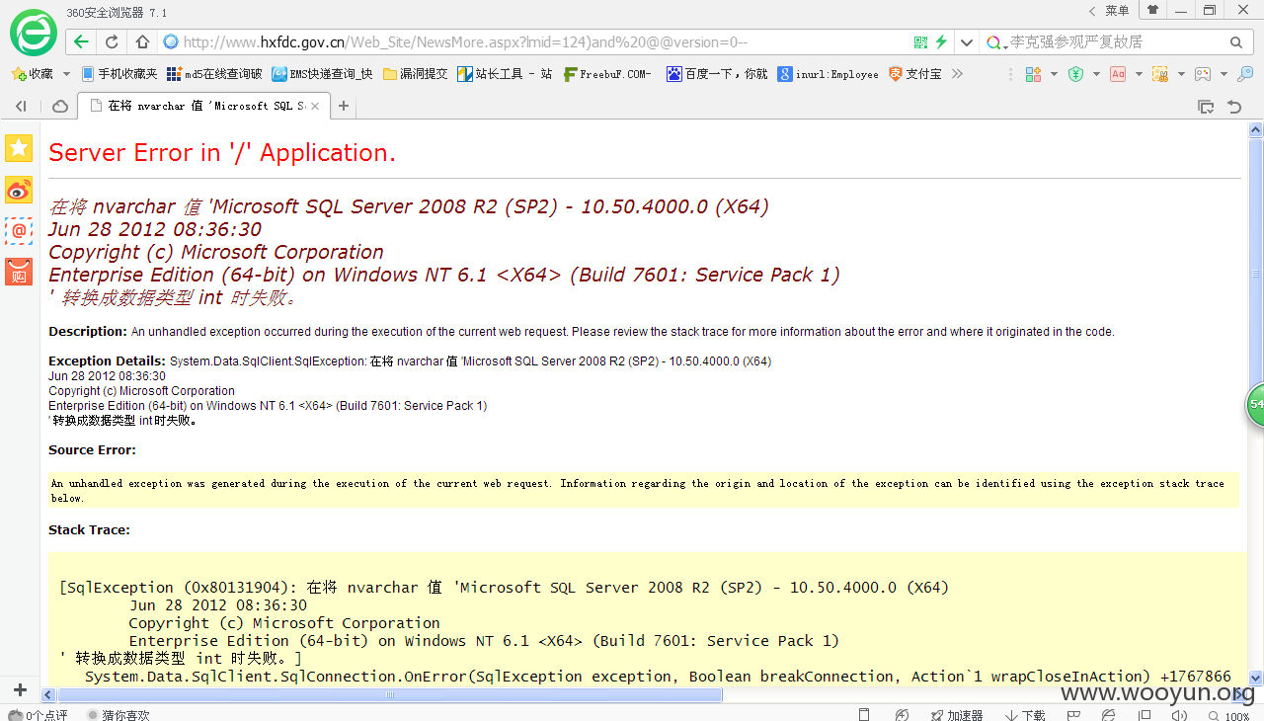1264x721 pixels.
Task: Go back with the green arrow
Action: tap(81, 42)
